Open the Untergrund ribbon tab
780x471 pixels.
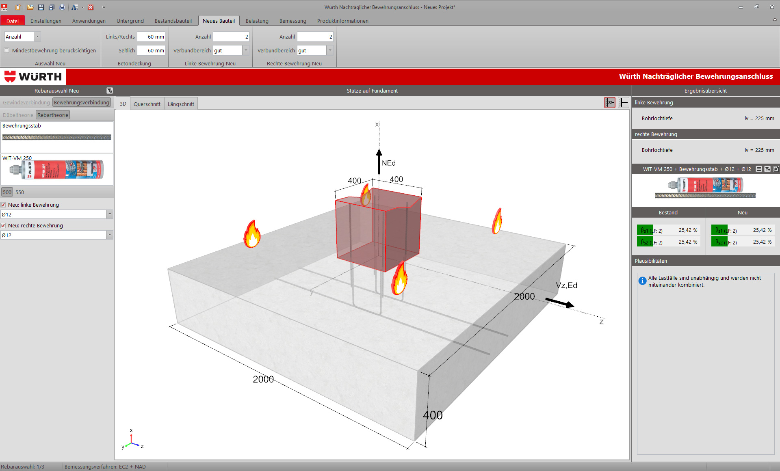click(x=130, y=21)
